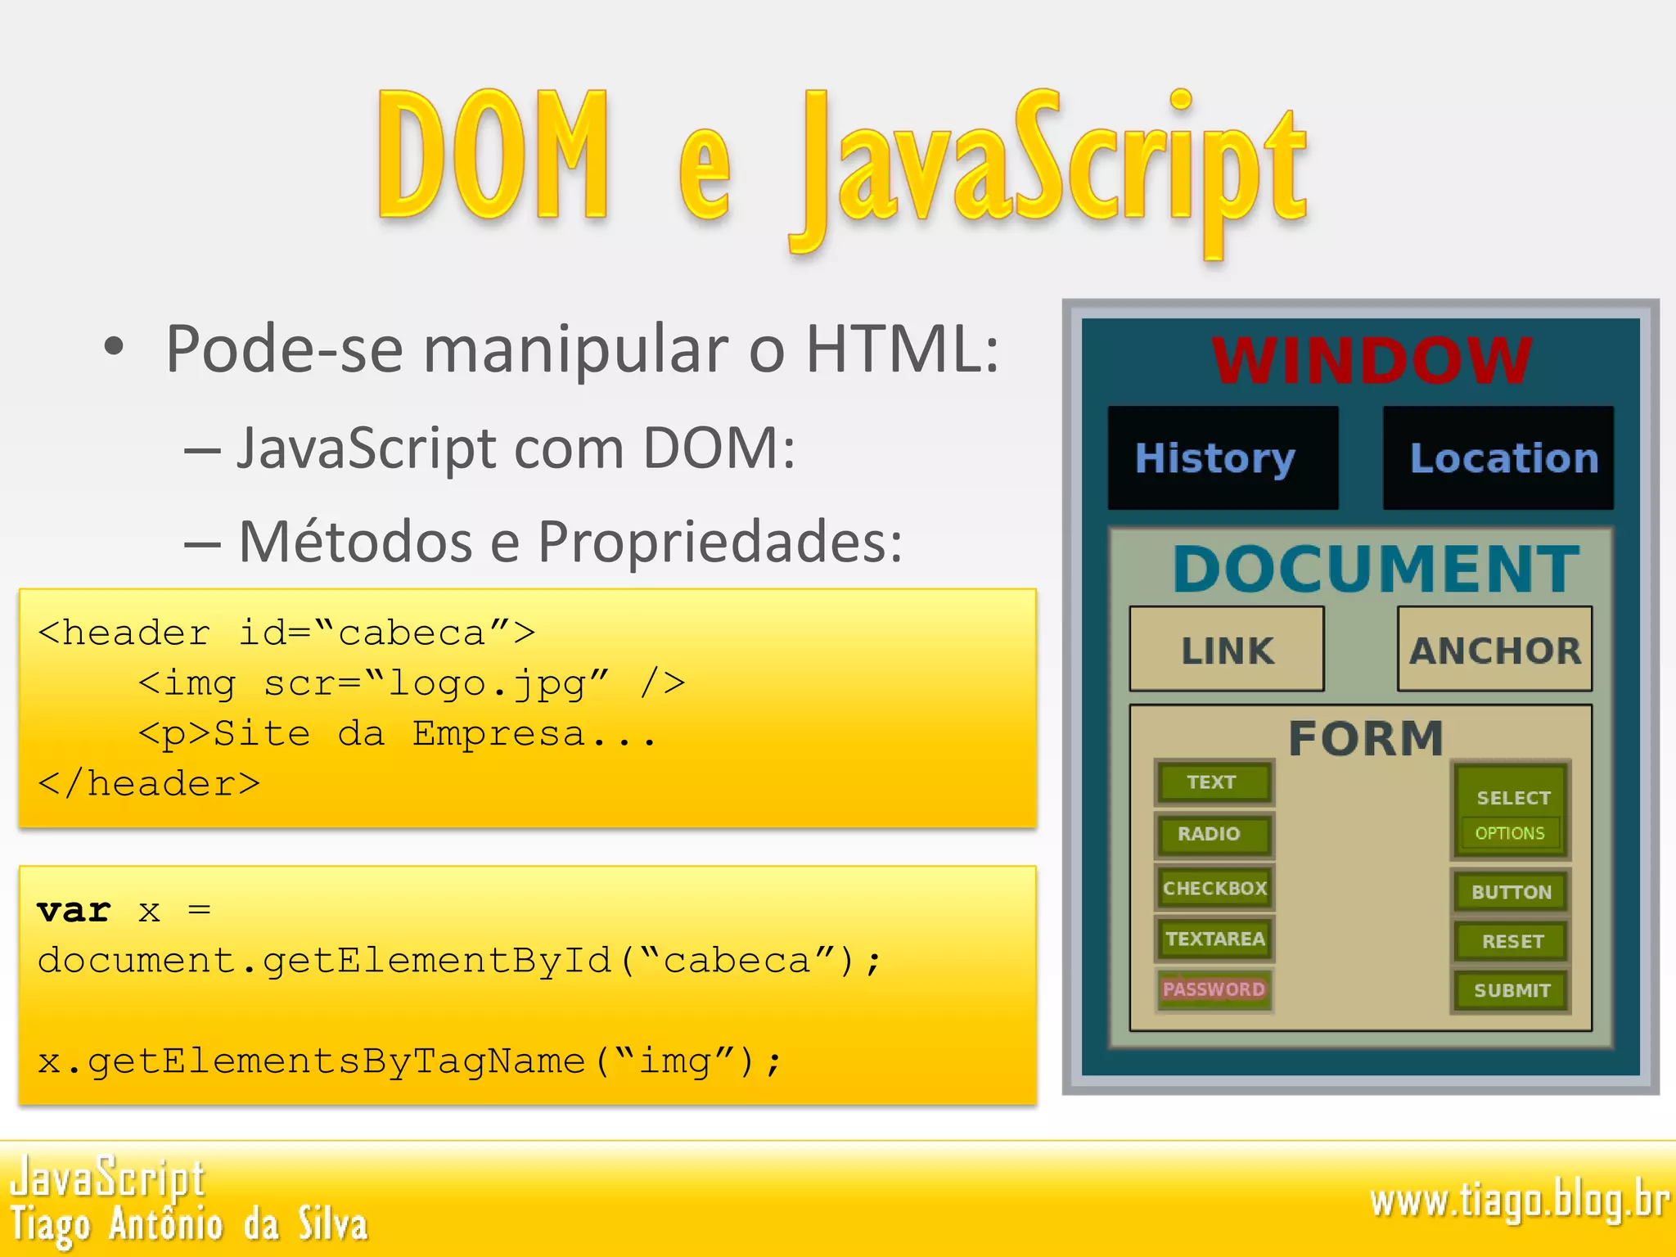
Task: Click the TEXTAREA element in the FORM
Action: (x=1214, y=939)
